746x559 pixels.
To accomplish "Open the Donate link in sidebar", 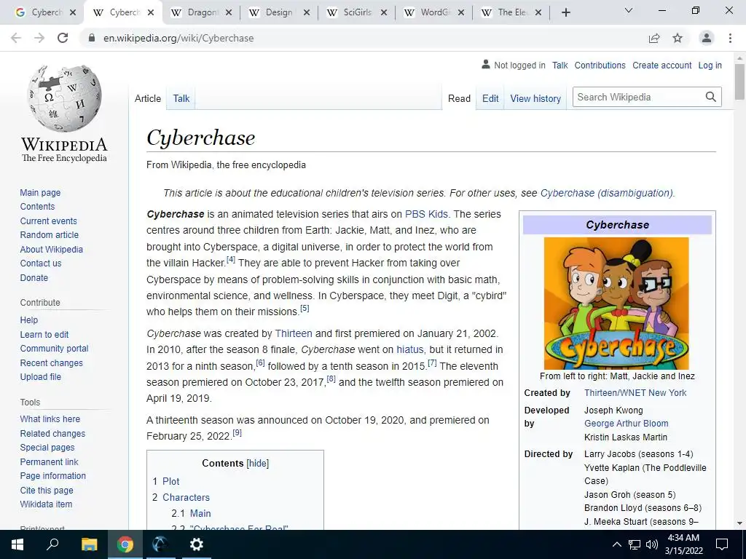I will [34, 277].
